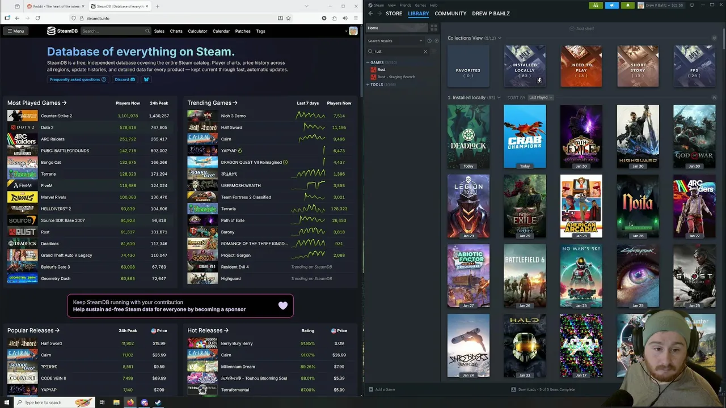Click Add shelf in Steam library
This screenshot has height=408, width=726.
click(582, 28)
